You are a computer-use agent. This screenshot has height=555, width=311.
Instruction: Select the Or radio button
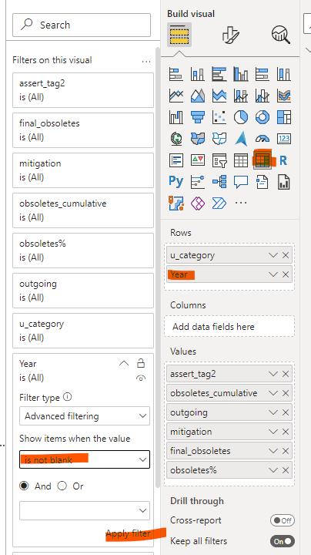pos(62,486)
